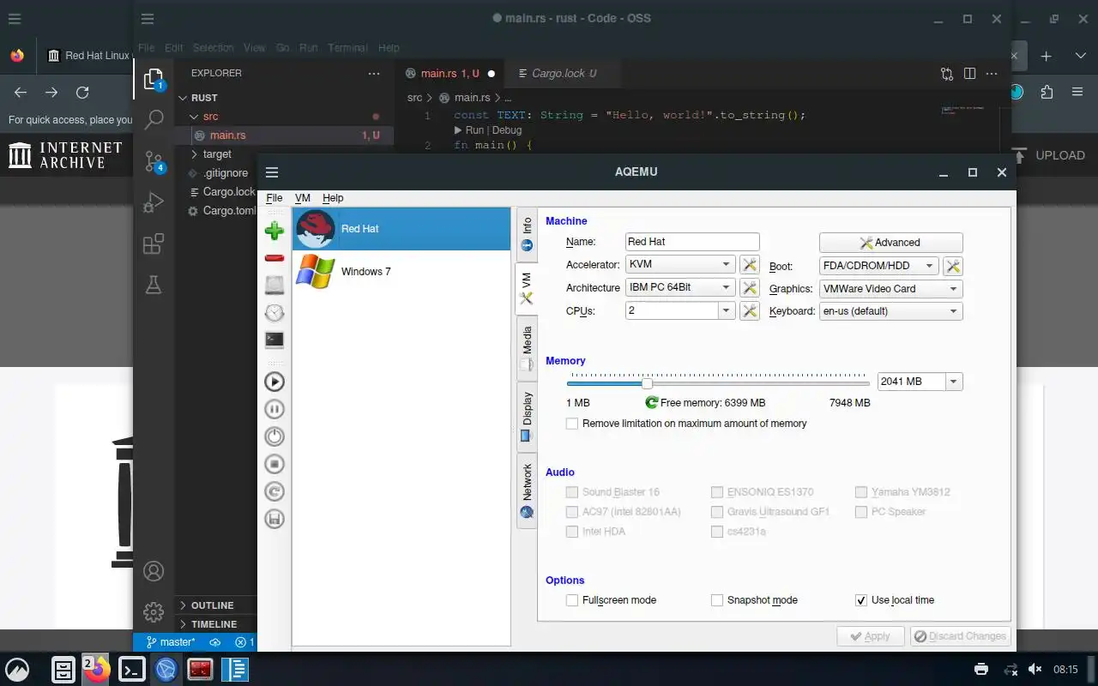The height and width of the screenshot is (686, 1098).
Task: Click the Discard Changes button
Action: click(x=959, y=636)
